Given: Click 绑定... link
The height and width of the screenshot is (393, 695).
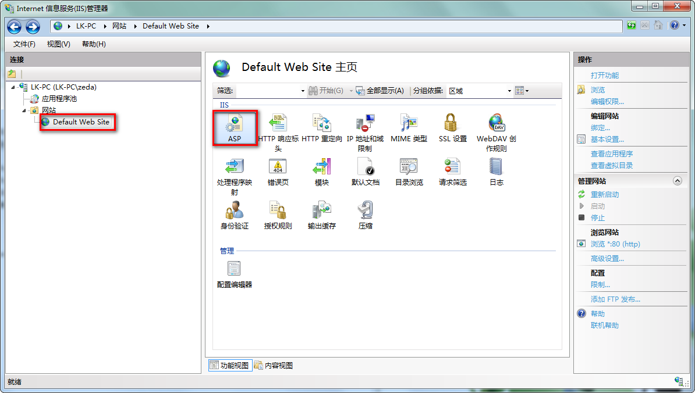Looking at the screenshot, I should (x=600, y=127).
